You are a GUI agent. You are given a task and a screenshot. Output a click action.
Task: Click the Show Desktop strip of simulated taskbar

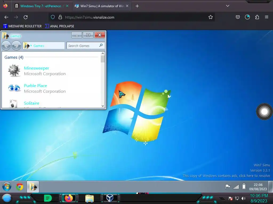271,187
